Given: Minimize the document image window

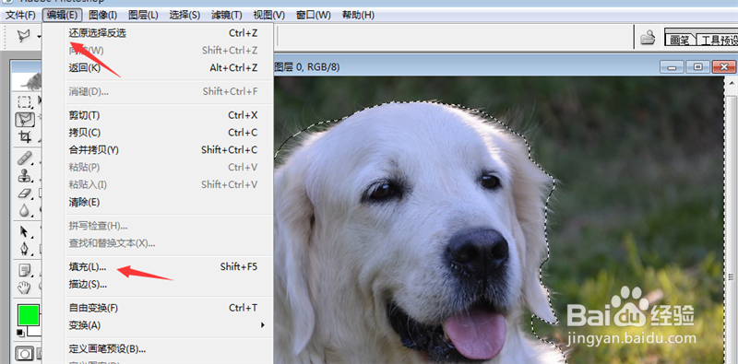Looking at the screenshot, I should pos(672,66).
